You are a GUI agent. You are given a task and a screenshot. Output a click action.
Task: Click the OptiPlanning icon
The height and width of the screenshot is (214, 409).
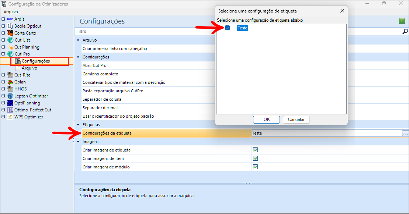pos(10,103)
